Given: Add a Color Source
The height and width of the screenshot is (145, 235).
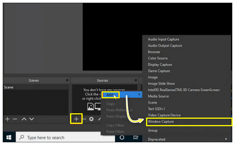Looking at the screenshot, I should (x=158, y=58).
